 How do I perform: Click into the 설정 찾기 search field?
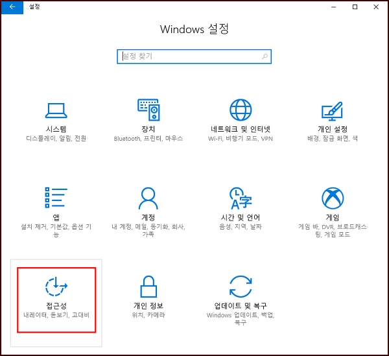[194, 56]
